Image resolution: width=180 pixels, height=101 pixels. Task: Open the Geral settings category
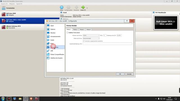(x=55, y=26)
